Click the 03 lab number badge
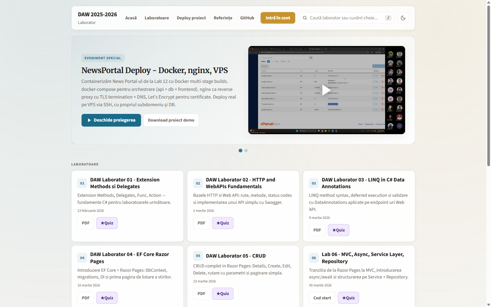 coord(314,183)
